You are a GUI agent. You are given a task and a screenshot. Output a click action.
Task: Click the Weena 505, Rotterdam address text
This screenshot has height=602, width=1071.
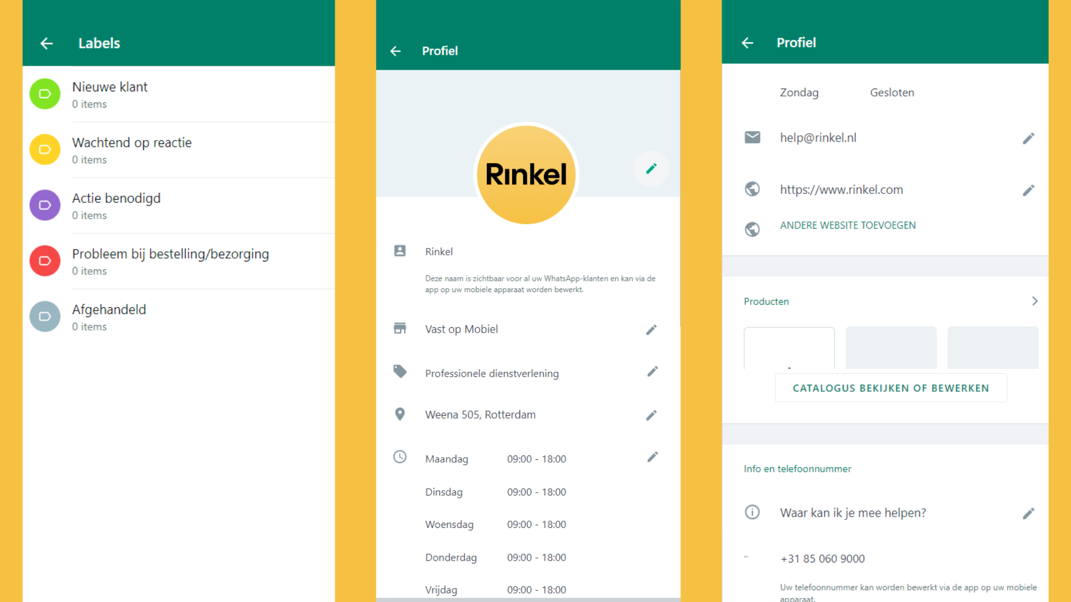point(480,415)
